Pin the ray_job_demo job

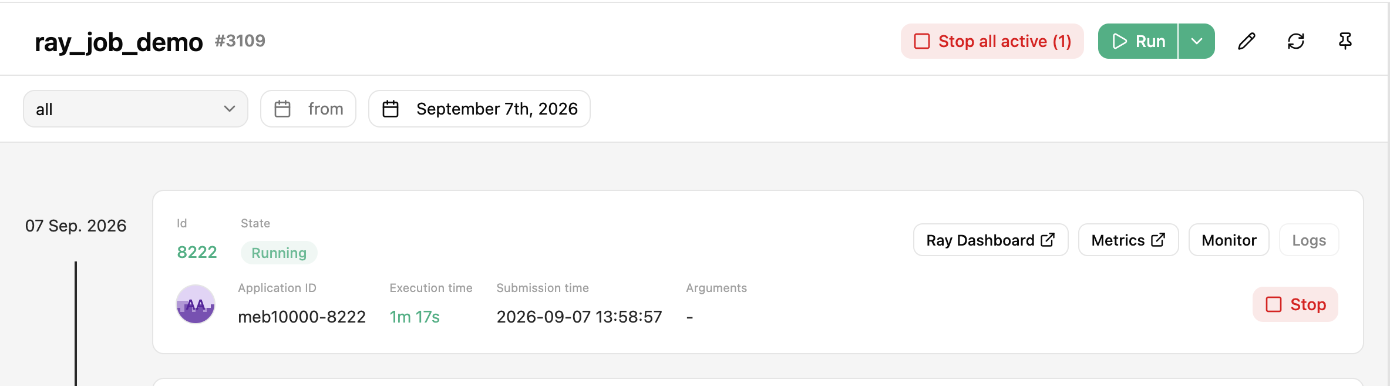pos(1345,41)
